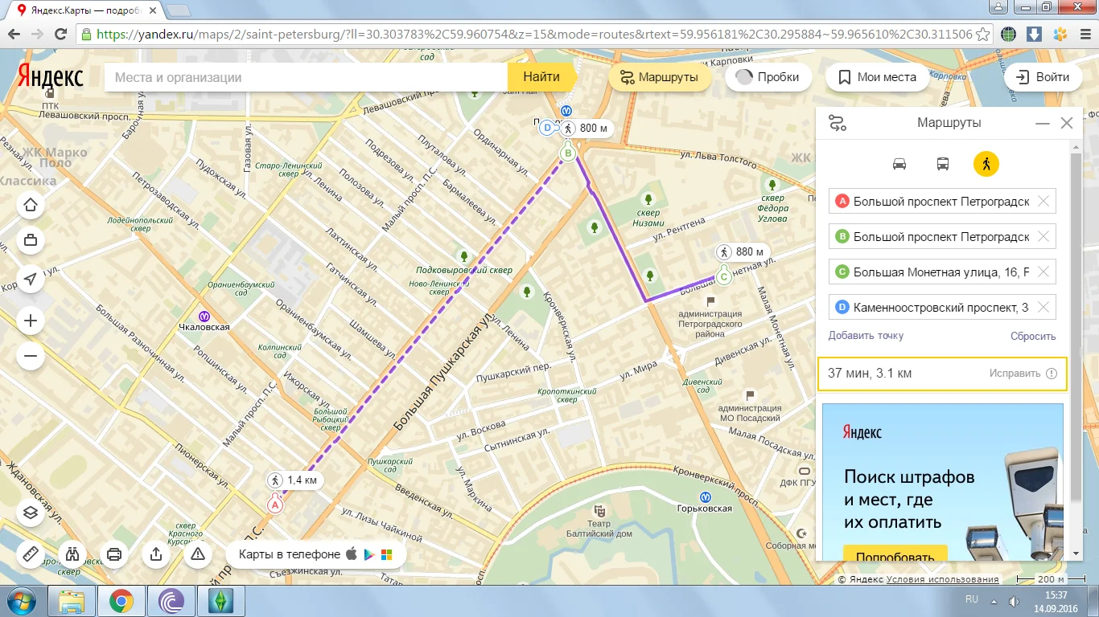Remove point C Большая Монетная улица

(1043, 272)
